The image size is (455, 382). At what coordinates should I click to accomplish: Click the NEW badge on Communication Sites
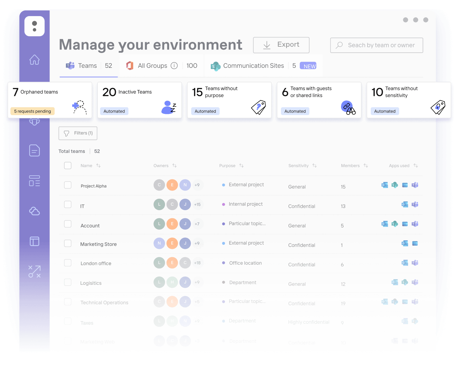(308, 66)
